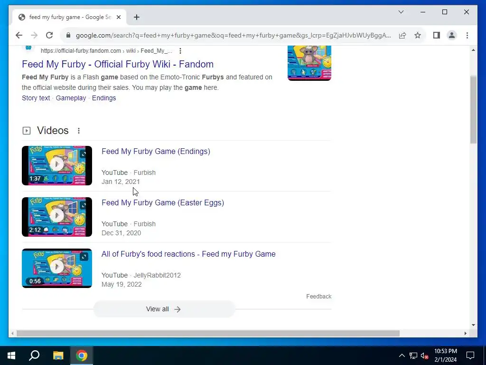Click the Videos section icon

coord(27,131)
